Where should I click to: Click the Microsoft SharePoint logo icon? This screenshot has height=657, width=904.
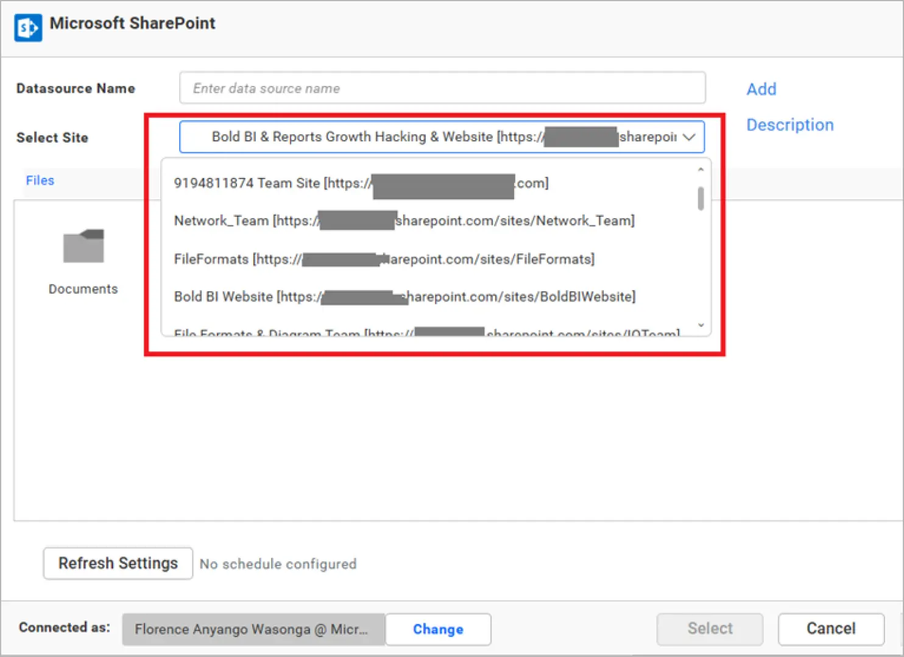(x=27, y=27)
